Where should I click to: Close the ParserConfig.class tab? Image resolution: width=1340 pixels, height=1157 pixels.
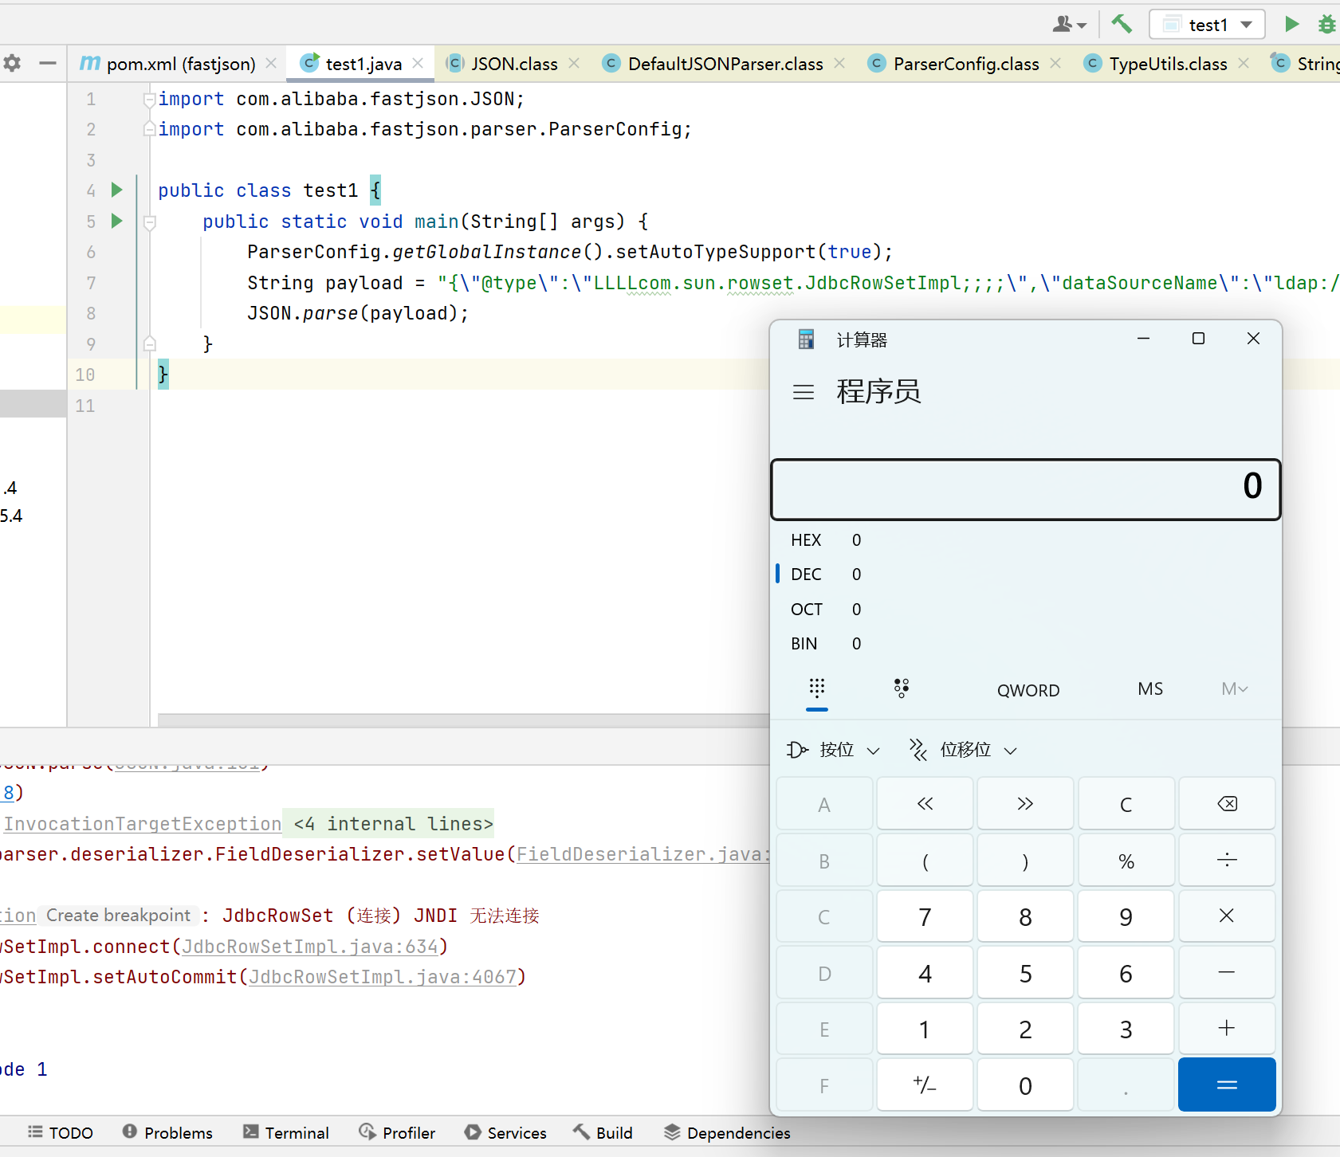[x=1055, y=64]
